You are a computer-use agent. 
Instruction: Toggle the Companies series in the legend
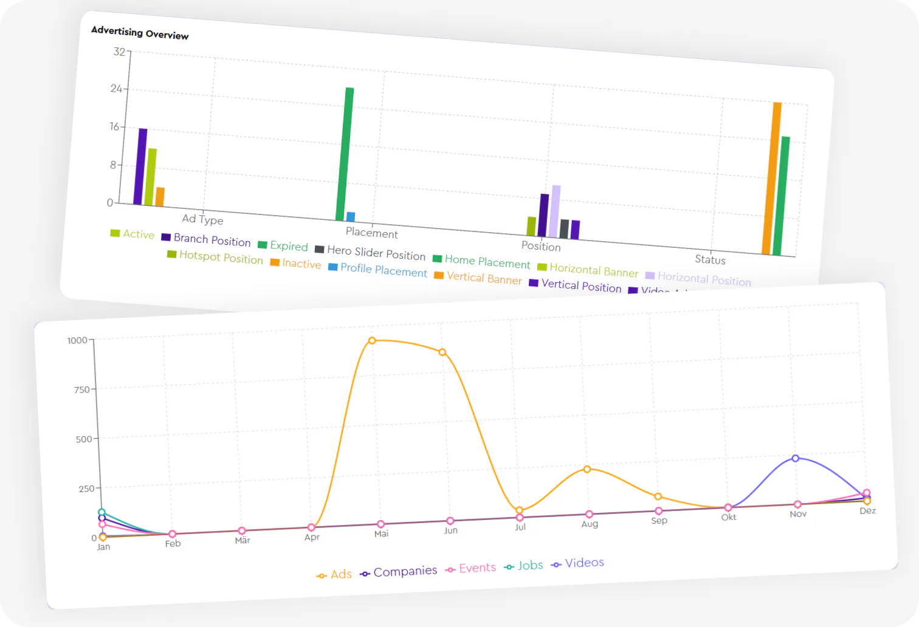399,572
